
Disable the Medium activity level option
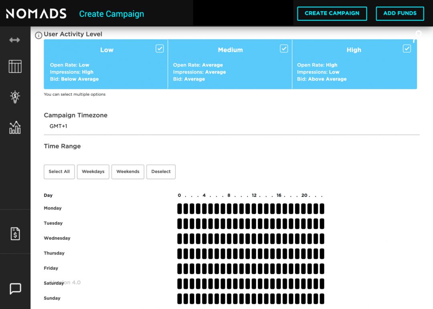click(283, 48)
